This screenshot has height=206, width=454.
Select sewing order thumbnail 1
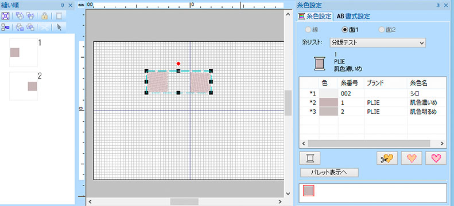tap(24, 53)
